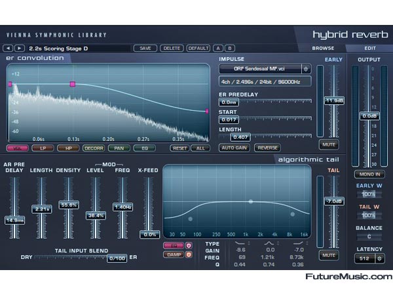Toggle REVERSE impulse
The height and width of the screenshot is (295, 393).
267,147
